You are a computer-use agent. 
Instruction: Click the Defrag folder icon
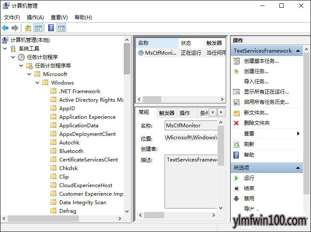point(53,211)
